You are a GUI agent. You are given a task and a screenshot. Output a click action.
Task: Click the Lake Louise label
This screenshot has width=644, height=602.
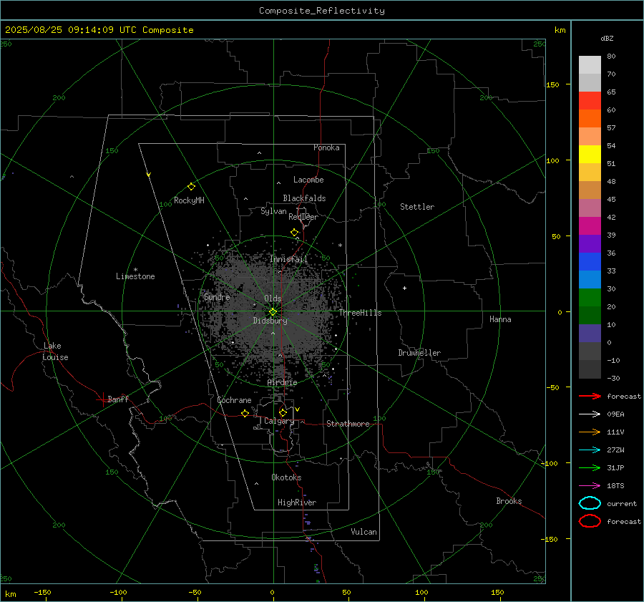[55, 351]
